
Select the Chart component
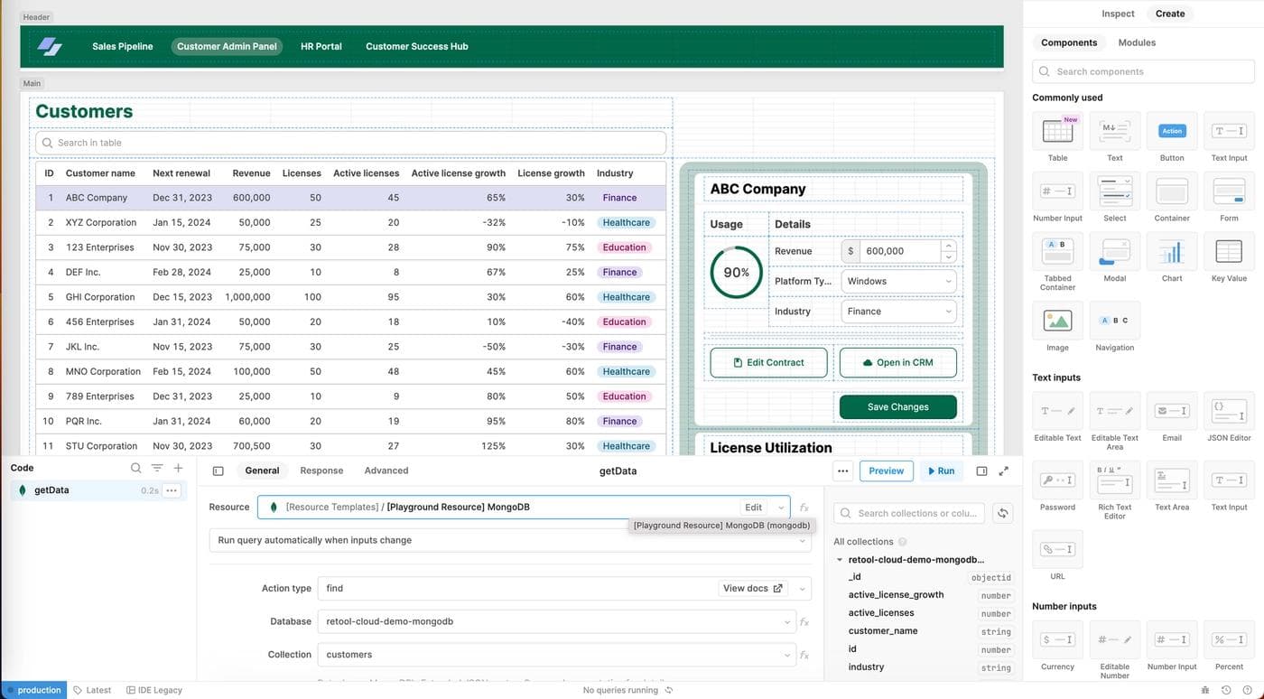[x=1172, y=252]
